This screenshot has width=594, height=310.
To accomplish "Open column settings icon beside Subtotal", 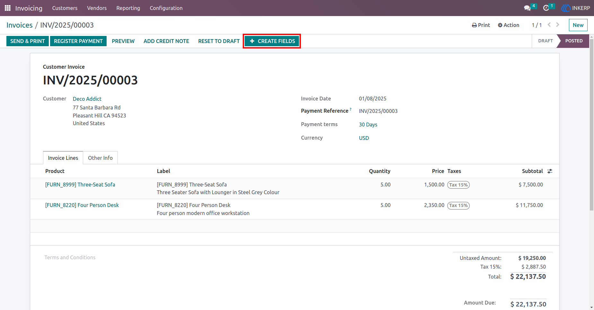I will [550, 171].
